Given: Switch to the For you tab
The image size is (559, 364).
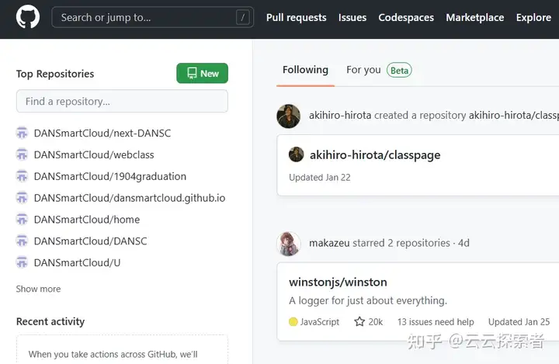Looking at the screenshot, I should [x=363, y=70].
